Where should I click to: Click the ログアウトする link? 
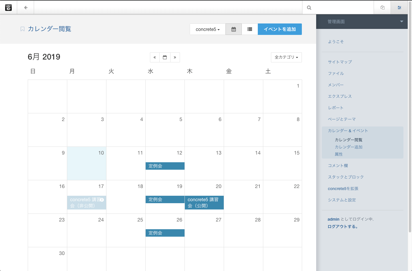[x=342, y=226]
